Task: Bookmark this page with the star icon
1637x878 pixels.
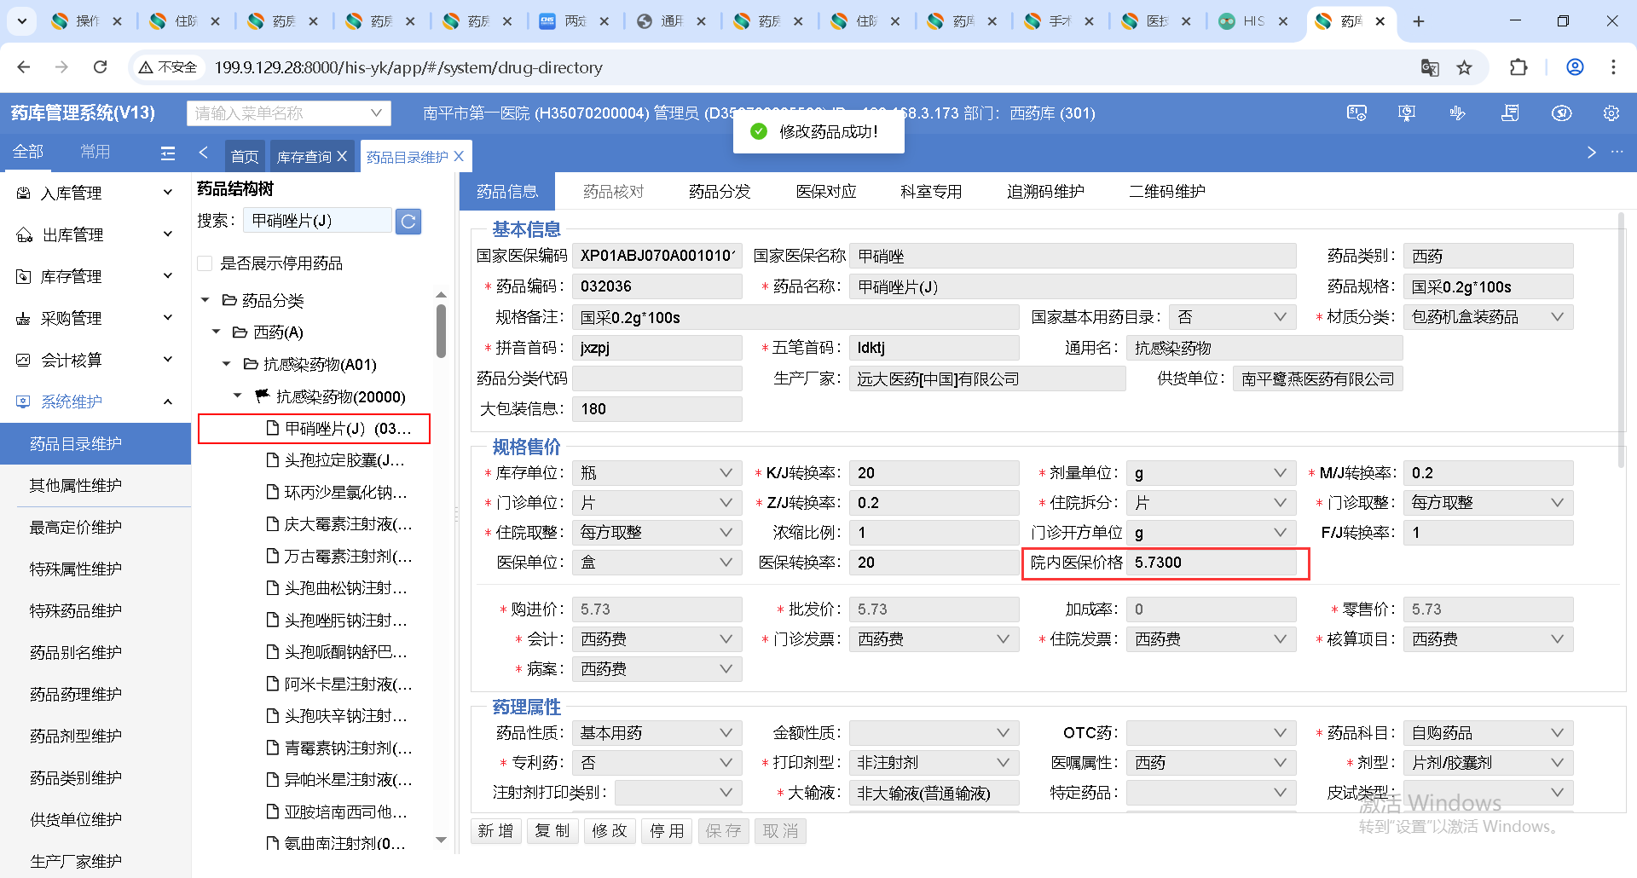Action: pyautogui.click(x=1464, y=67)
